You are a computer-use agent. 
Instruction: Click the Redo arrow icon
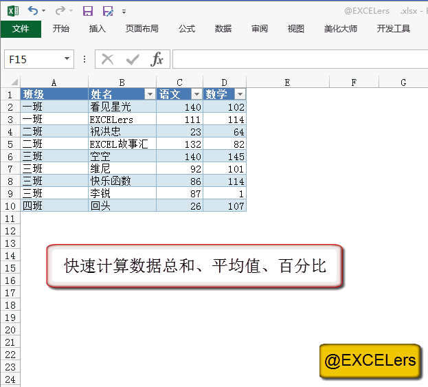60,11
